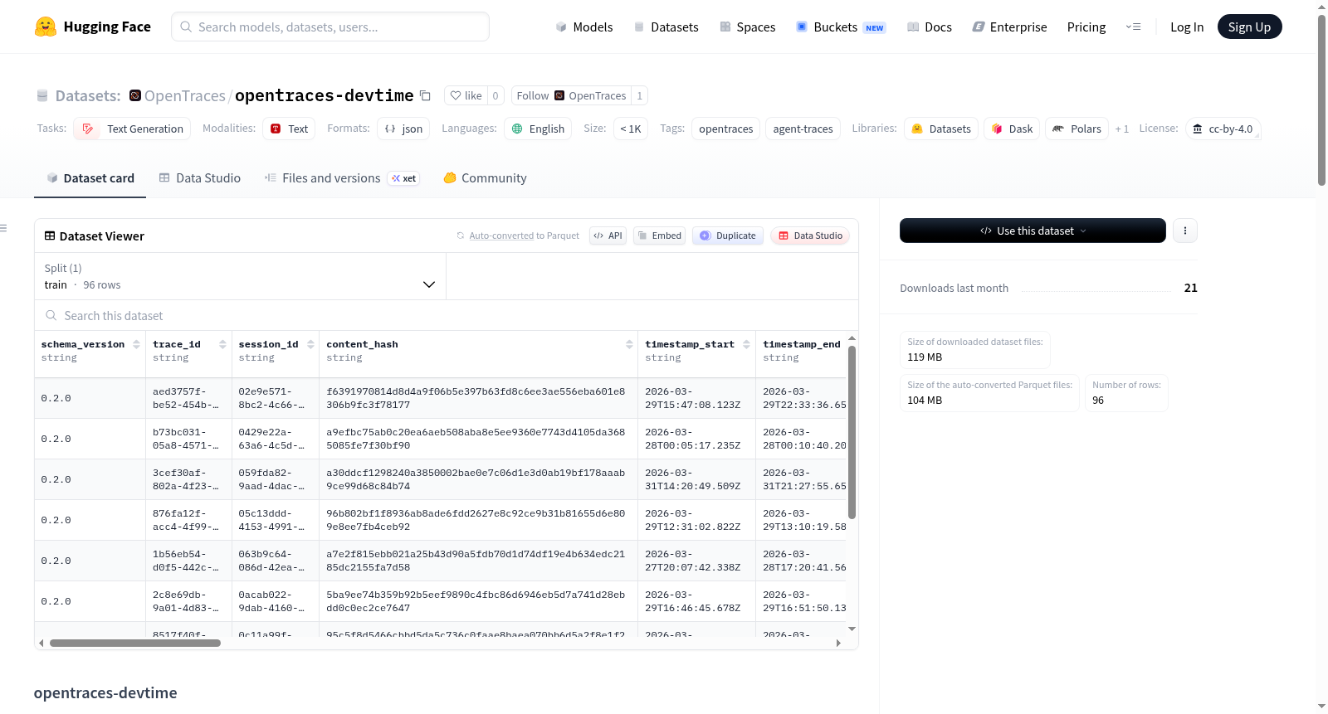Click the Duplicate button
Image resolution: width=1328 pixels, height=714 pixels.
pyautogui.click(x=727, y=236)
